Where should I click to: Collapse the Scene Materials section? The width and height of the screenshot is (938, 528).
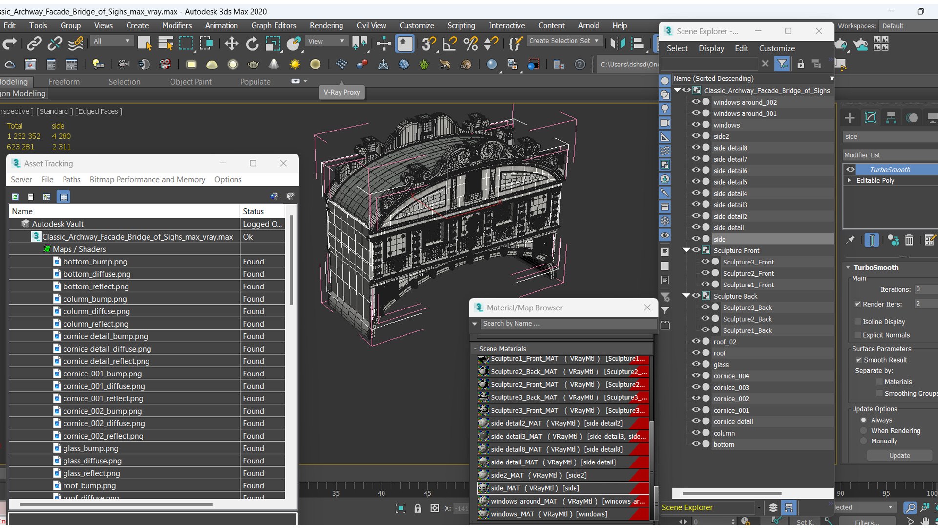click(475, 349)
